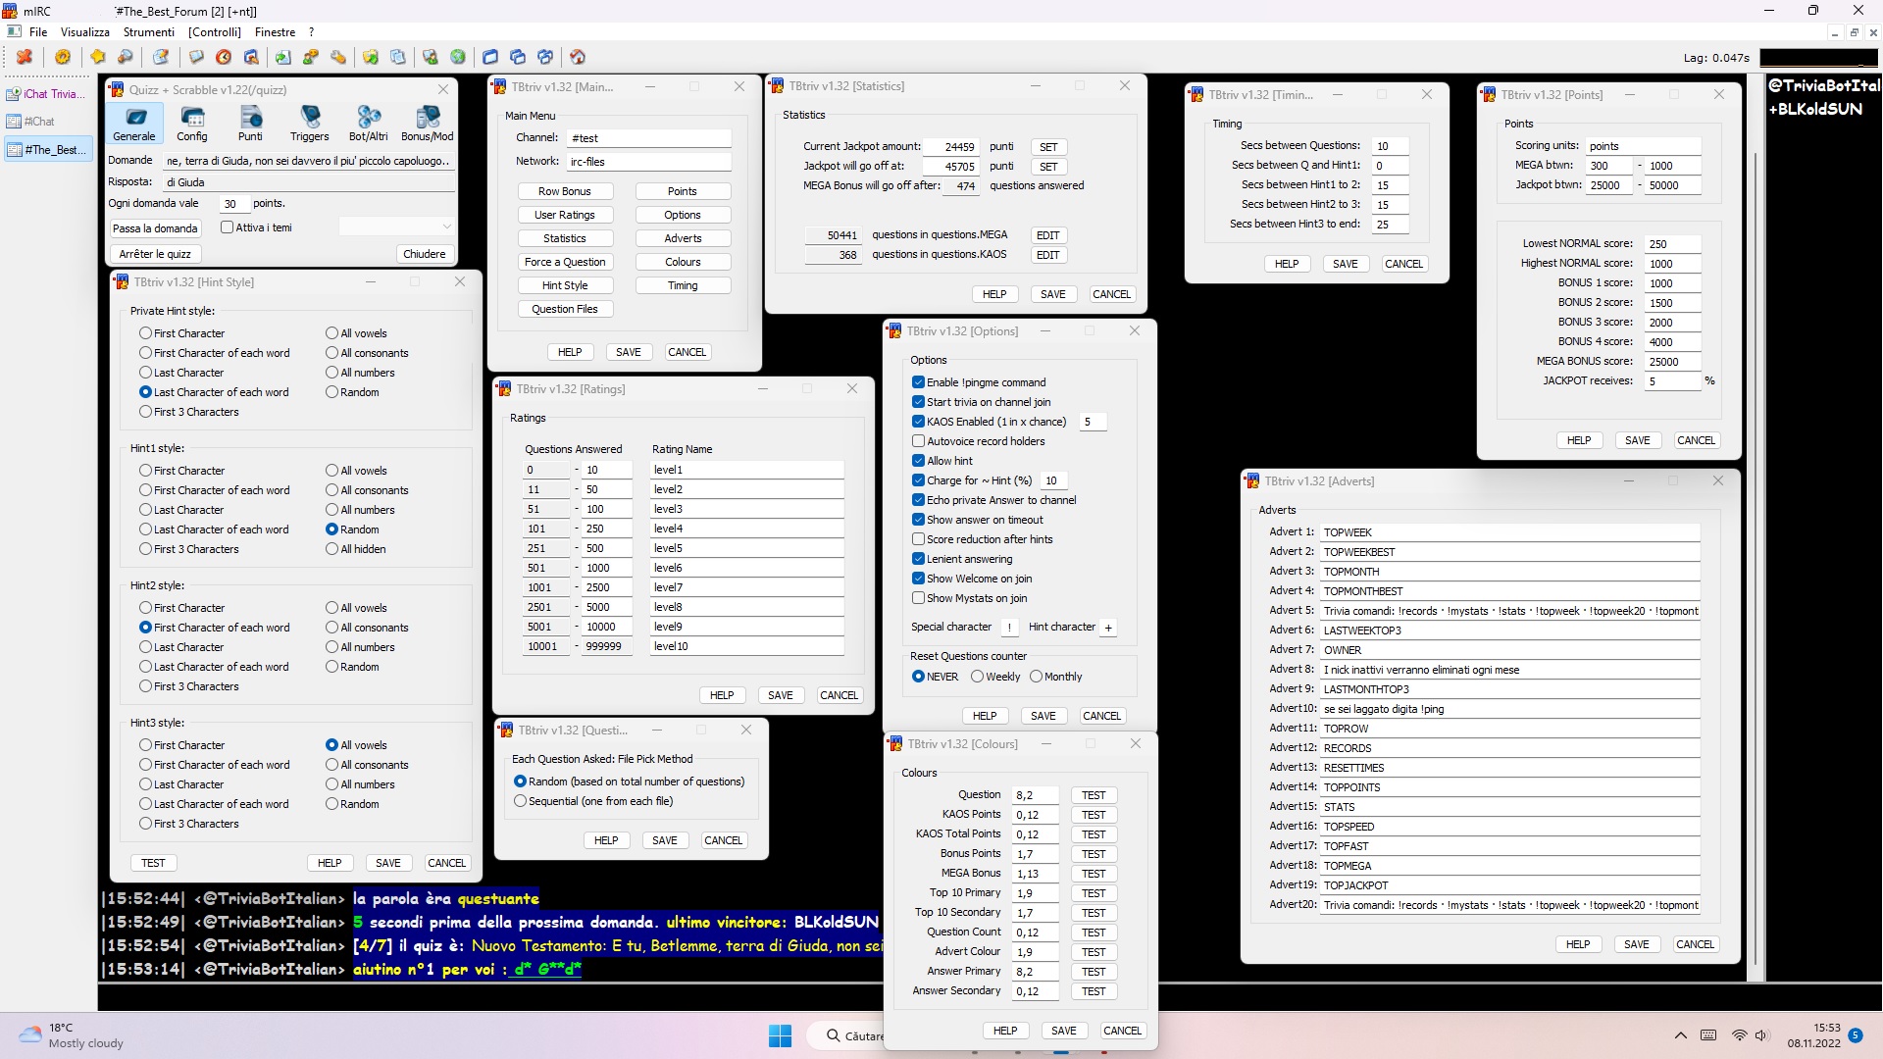The width and height of the screenshot is (1883, 1059).
Task: Open Bot/Altri section icon
Action: 369,124
